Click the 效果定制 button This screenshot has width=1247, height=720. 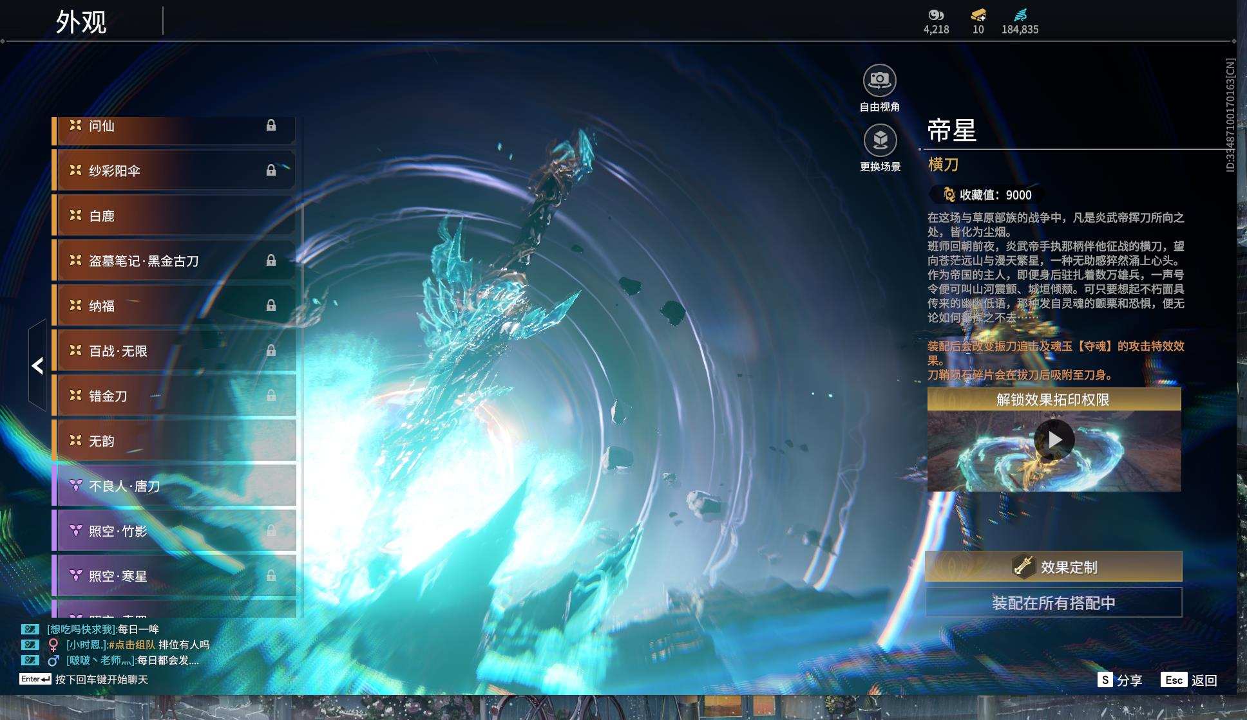1054,566
